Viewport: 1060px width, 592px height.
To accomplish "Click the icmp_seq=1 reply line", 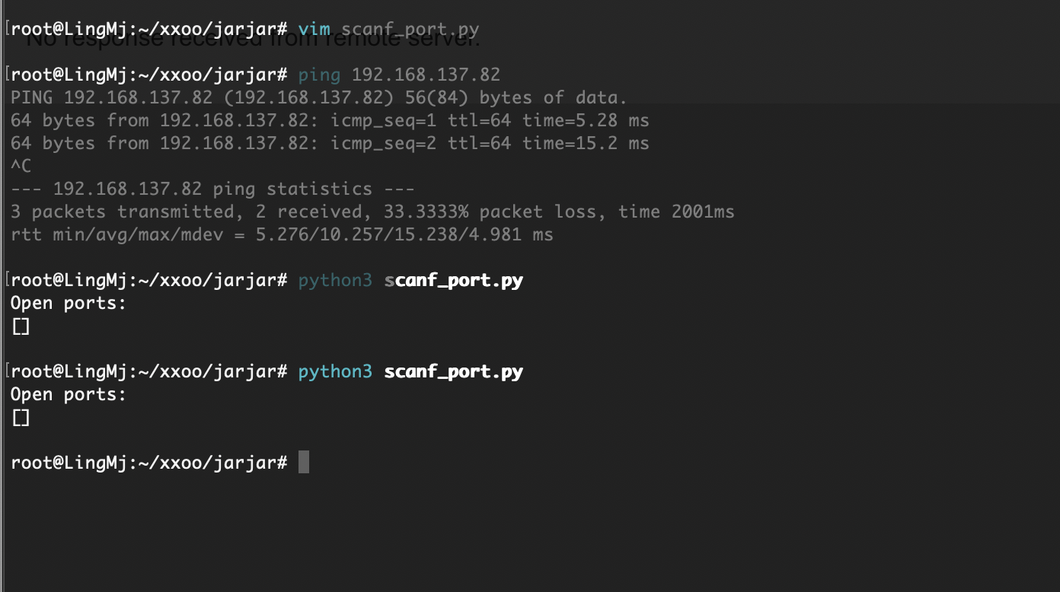I will point(330,120).
